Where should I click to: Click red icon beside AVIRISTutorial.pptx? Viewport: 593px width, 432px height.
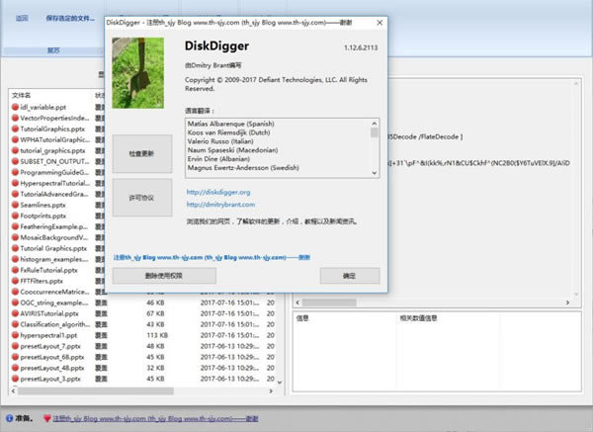click(x=15, y=313)
